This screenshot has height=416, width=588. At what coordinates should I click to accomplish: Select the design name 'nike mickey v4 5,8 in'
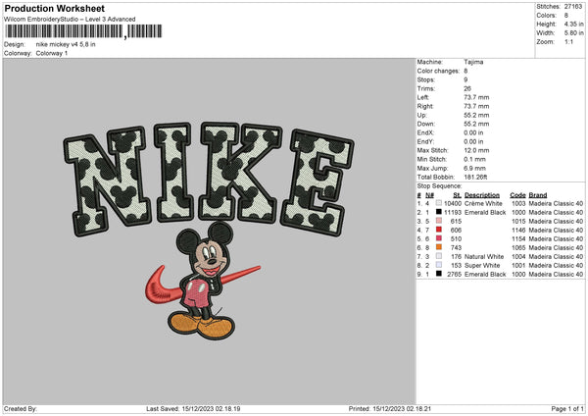(x=66, y=44)
